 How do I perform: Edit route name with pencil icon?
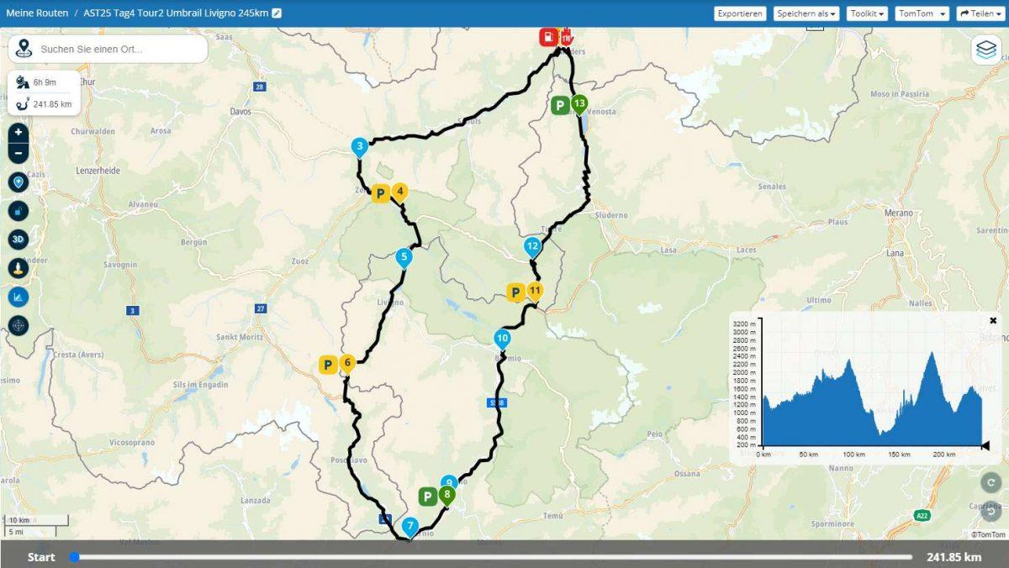tap(277, 13)
